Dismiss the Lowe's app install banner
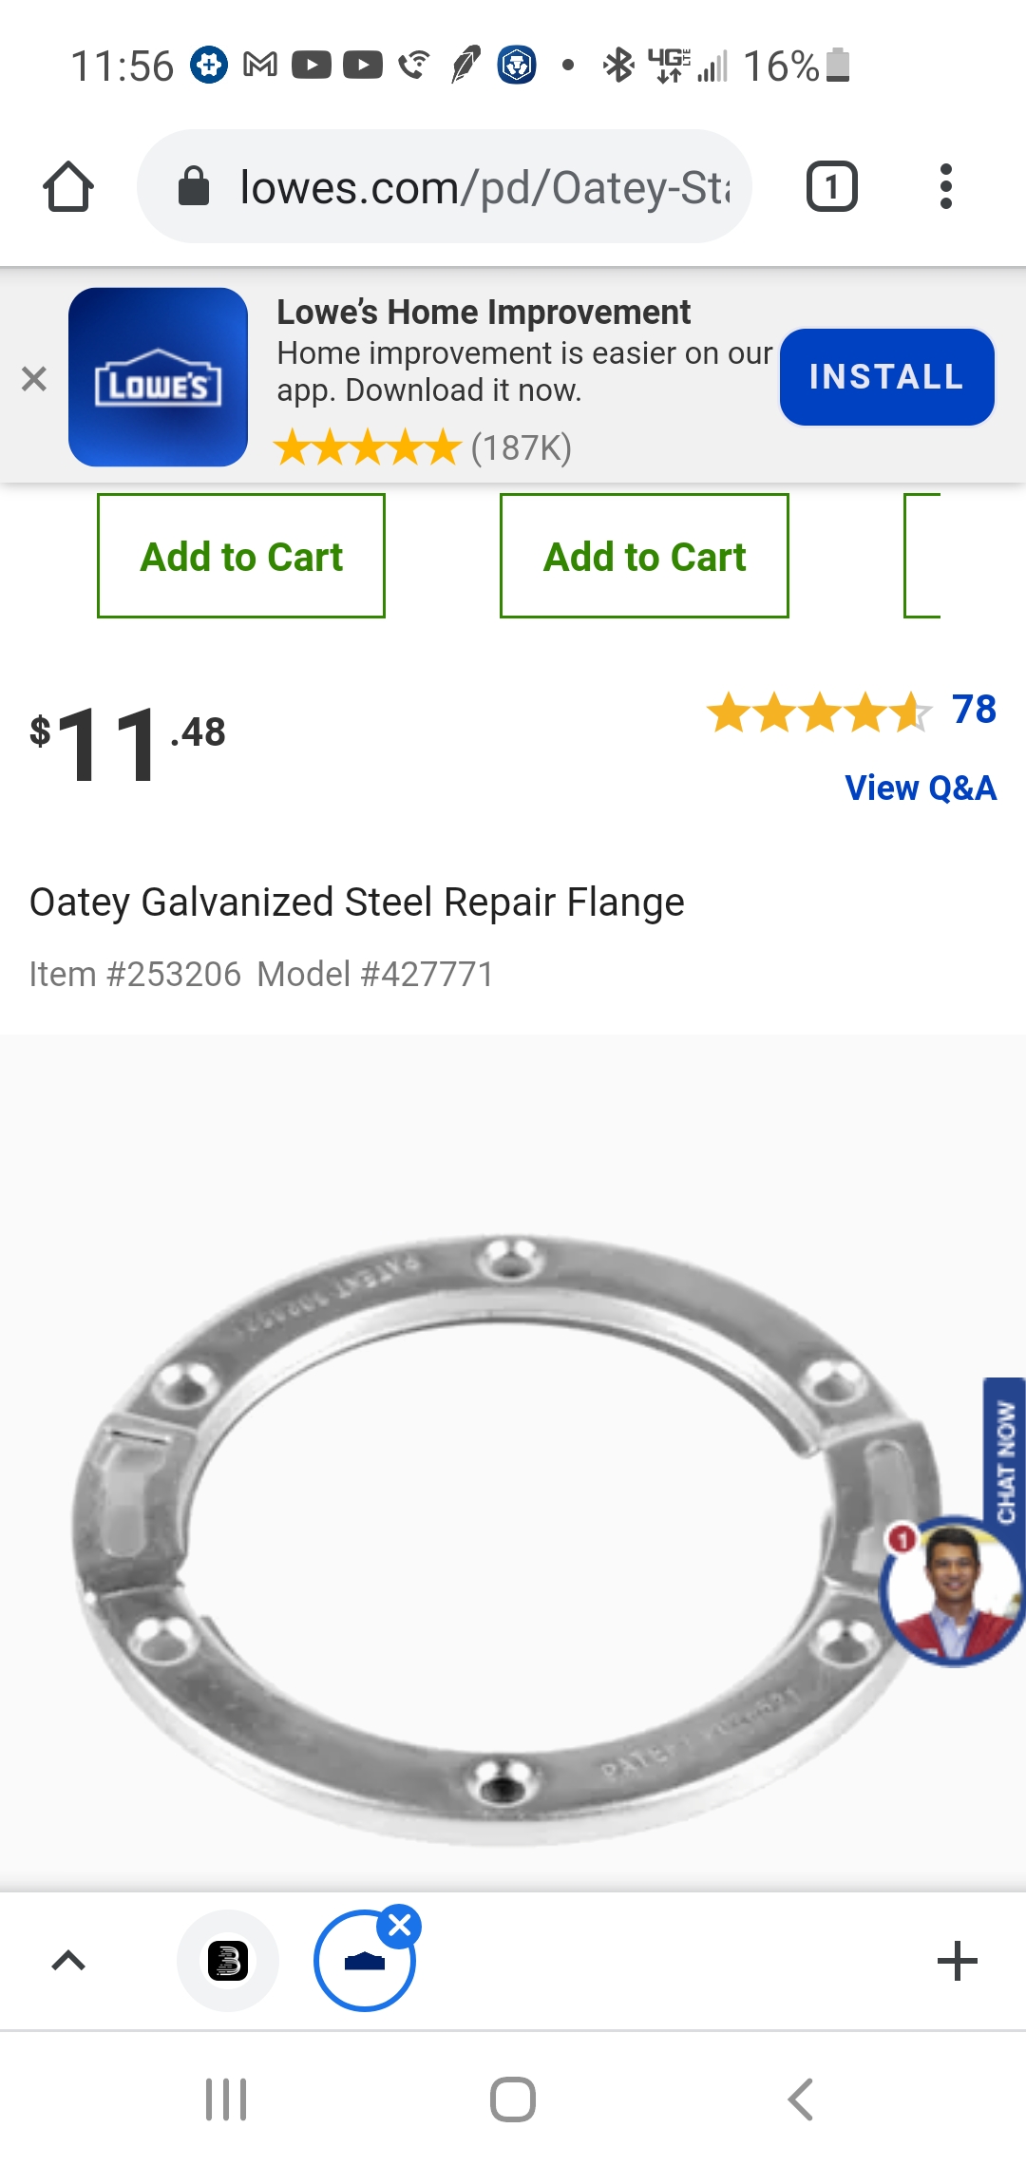1026x2166 pixels. [34, 378]
